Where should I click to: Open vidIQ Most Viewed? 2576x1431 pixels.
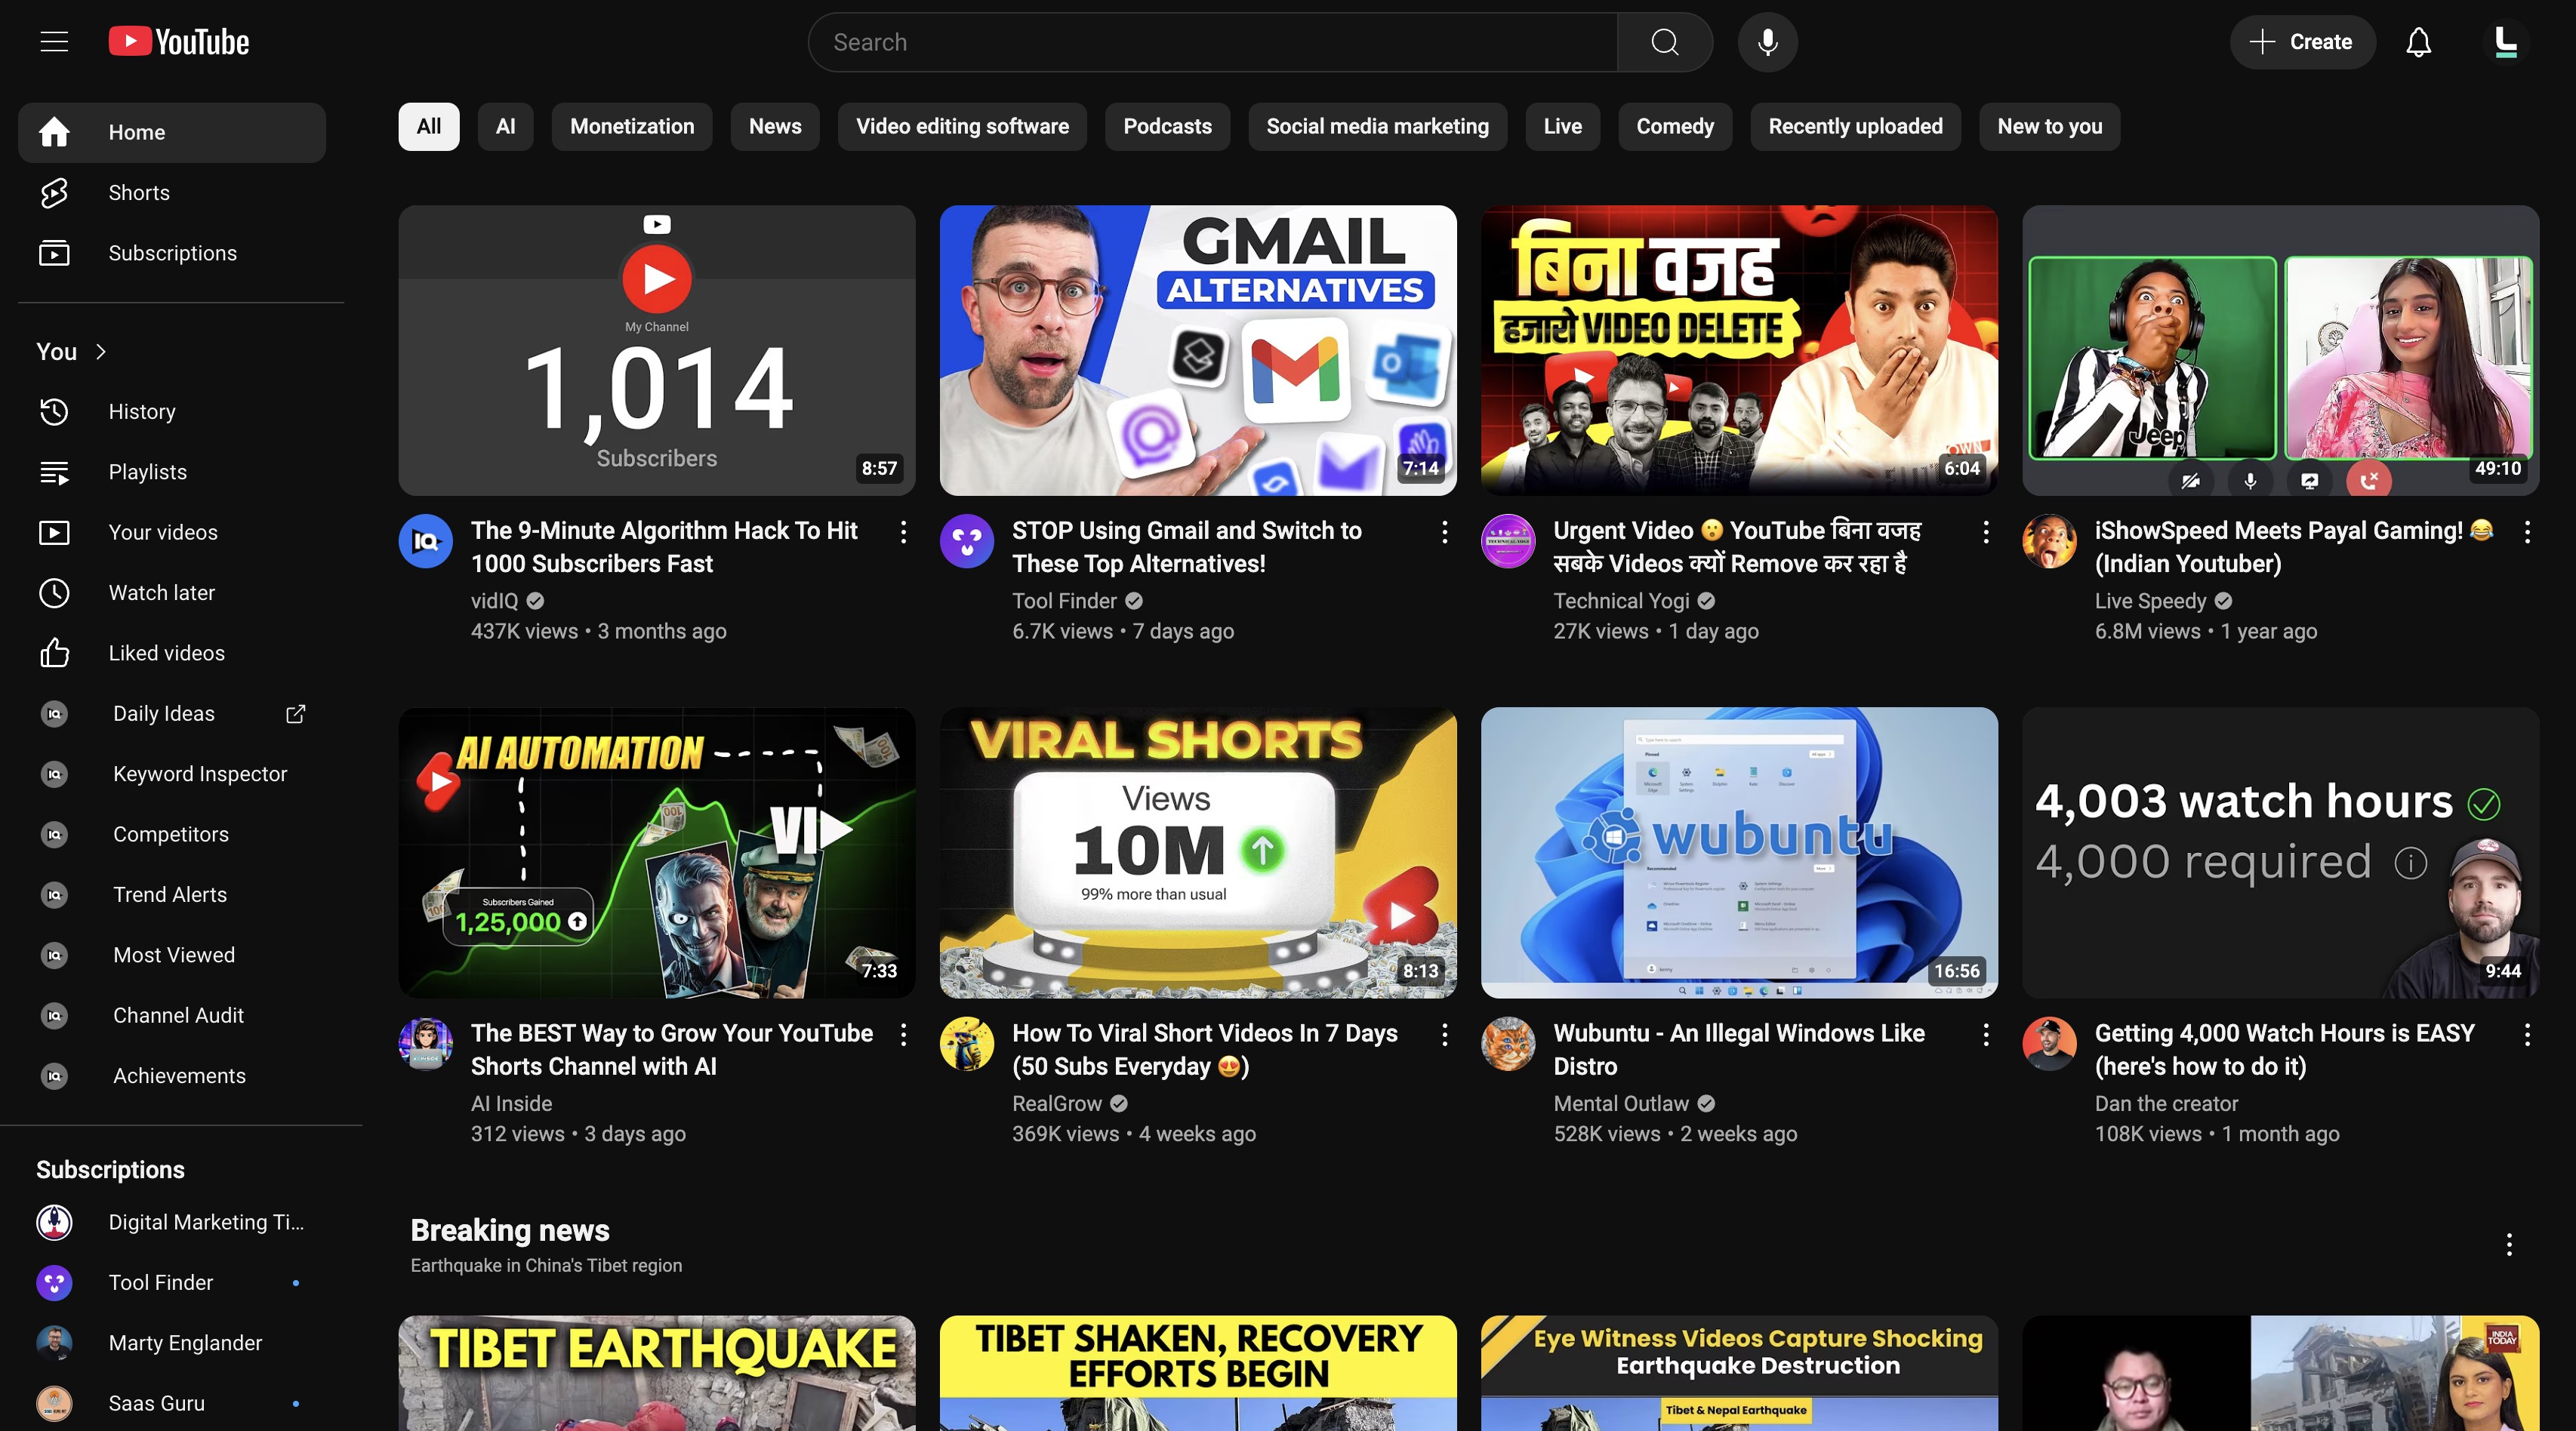[172, 955]
